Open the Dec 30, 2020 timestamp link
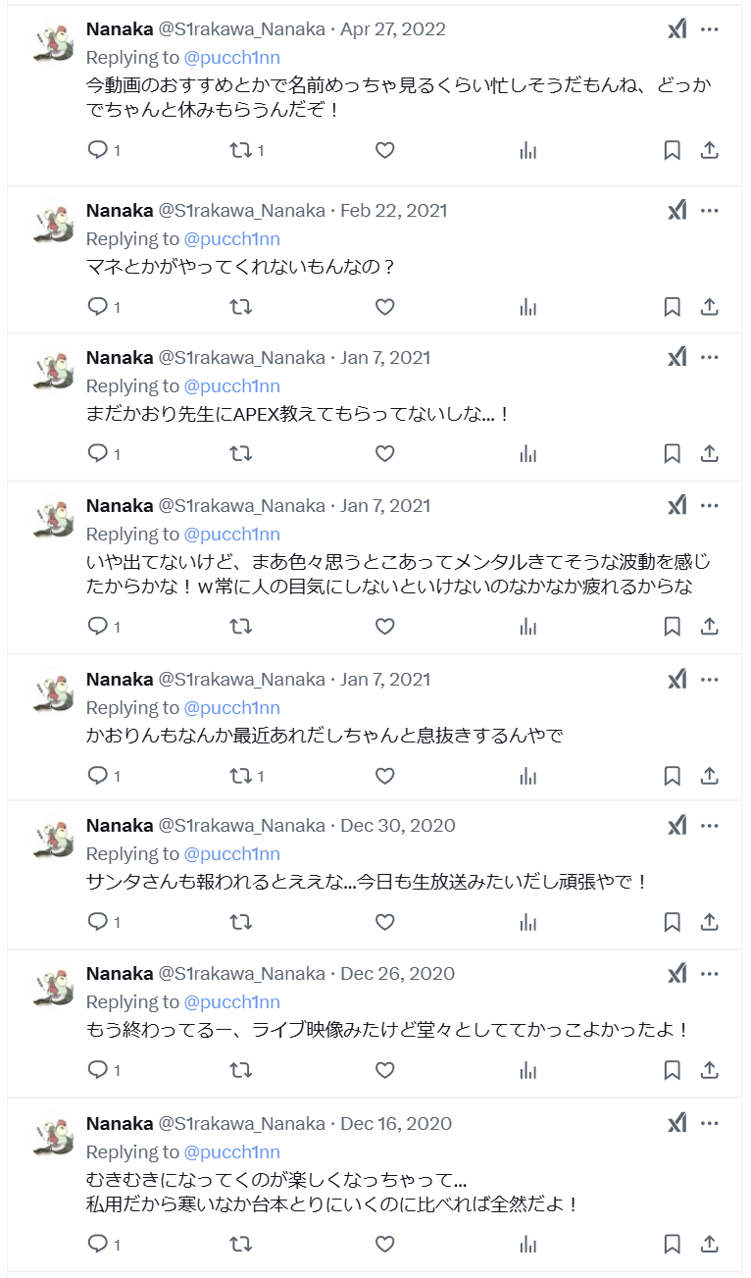751x1278 pixels. (x=397, y=825)
